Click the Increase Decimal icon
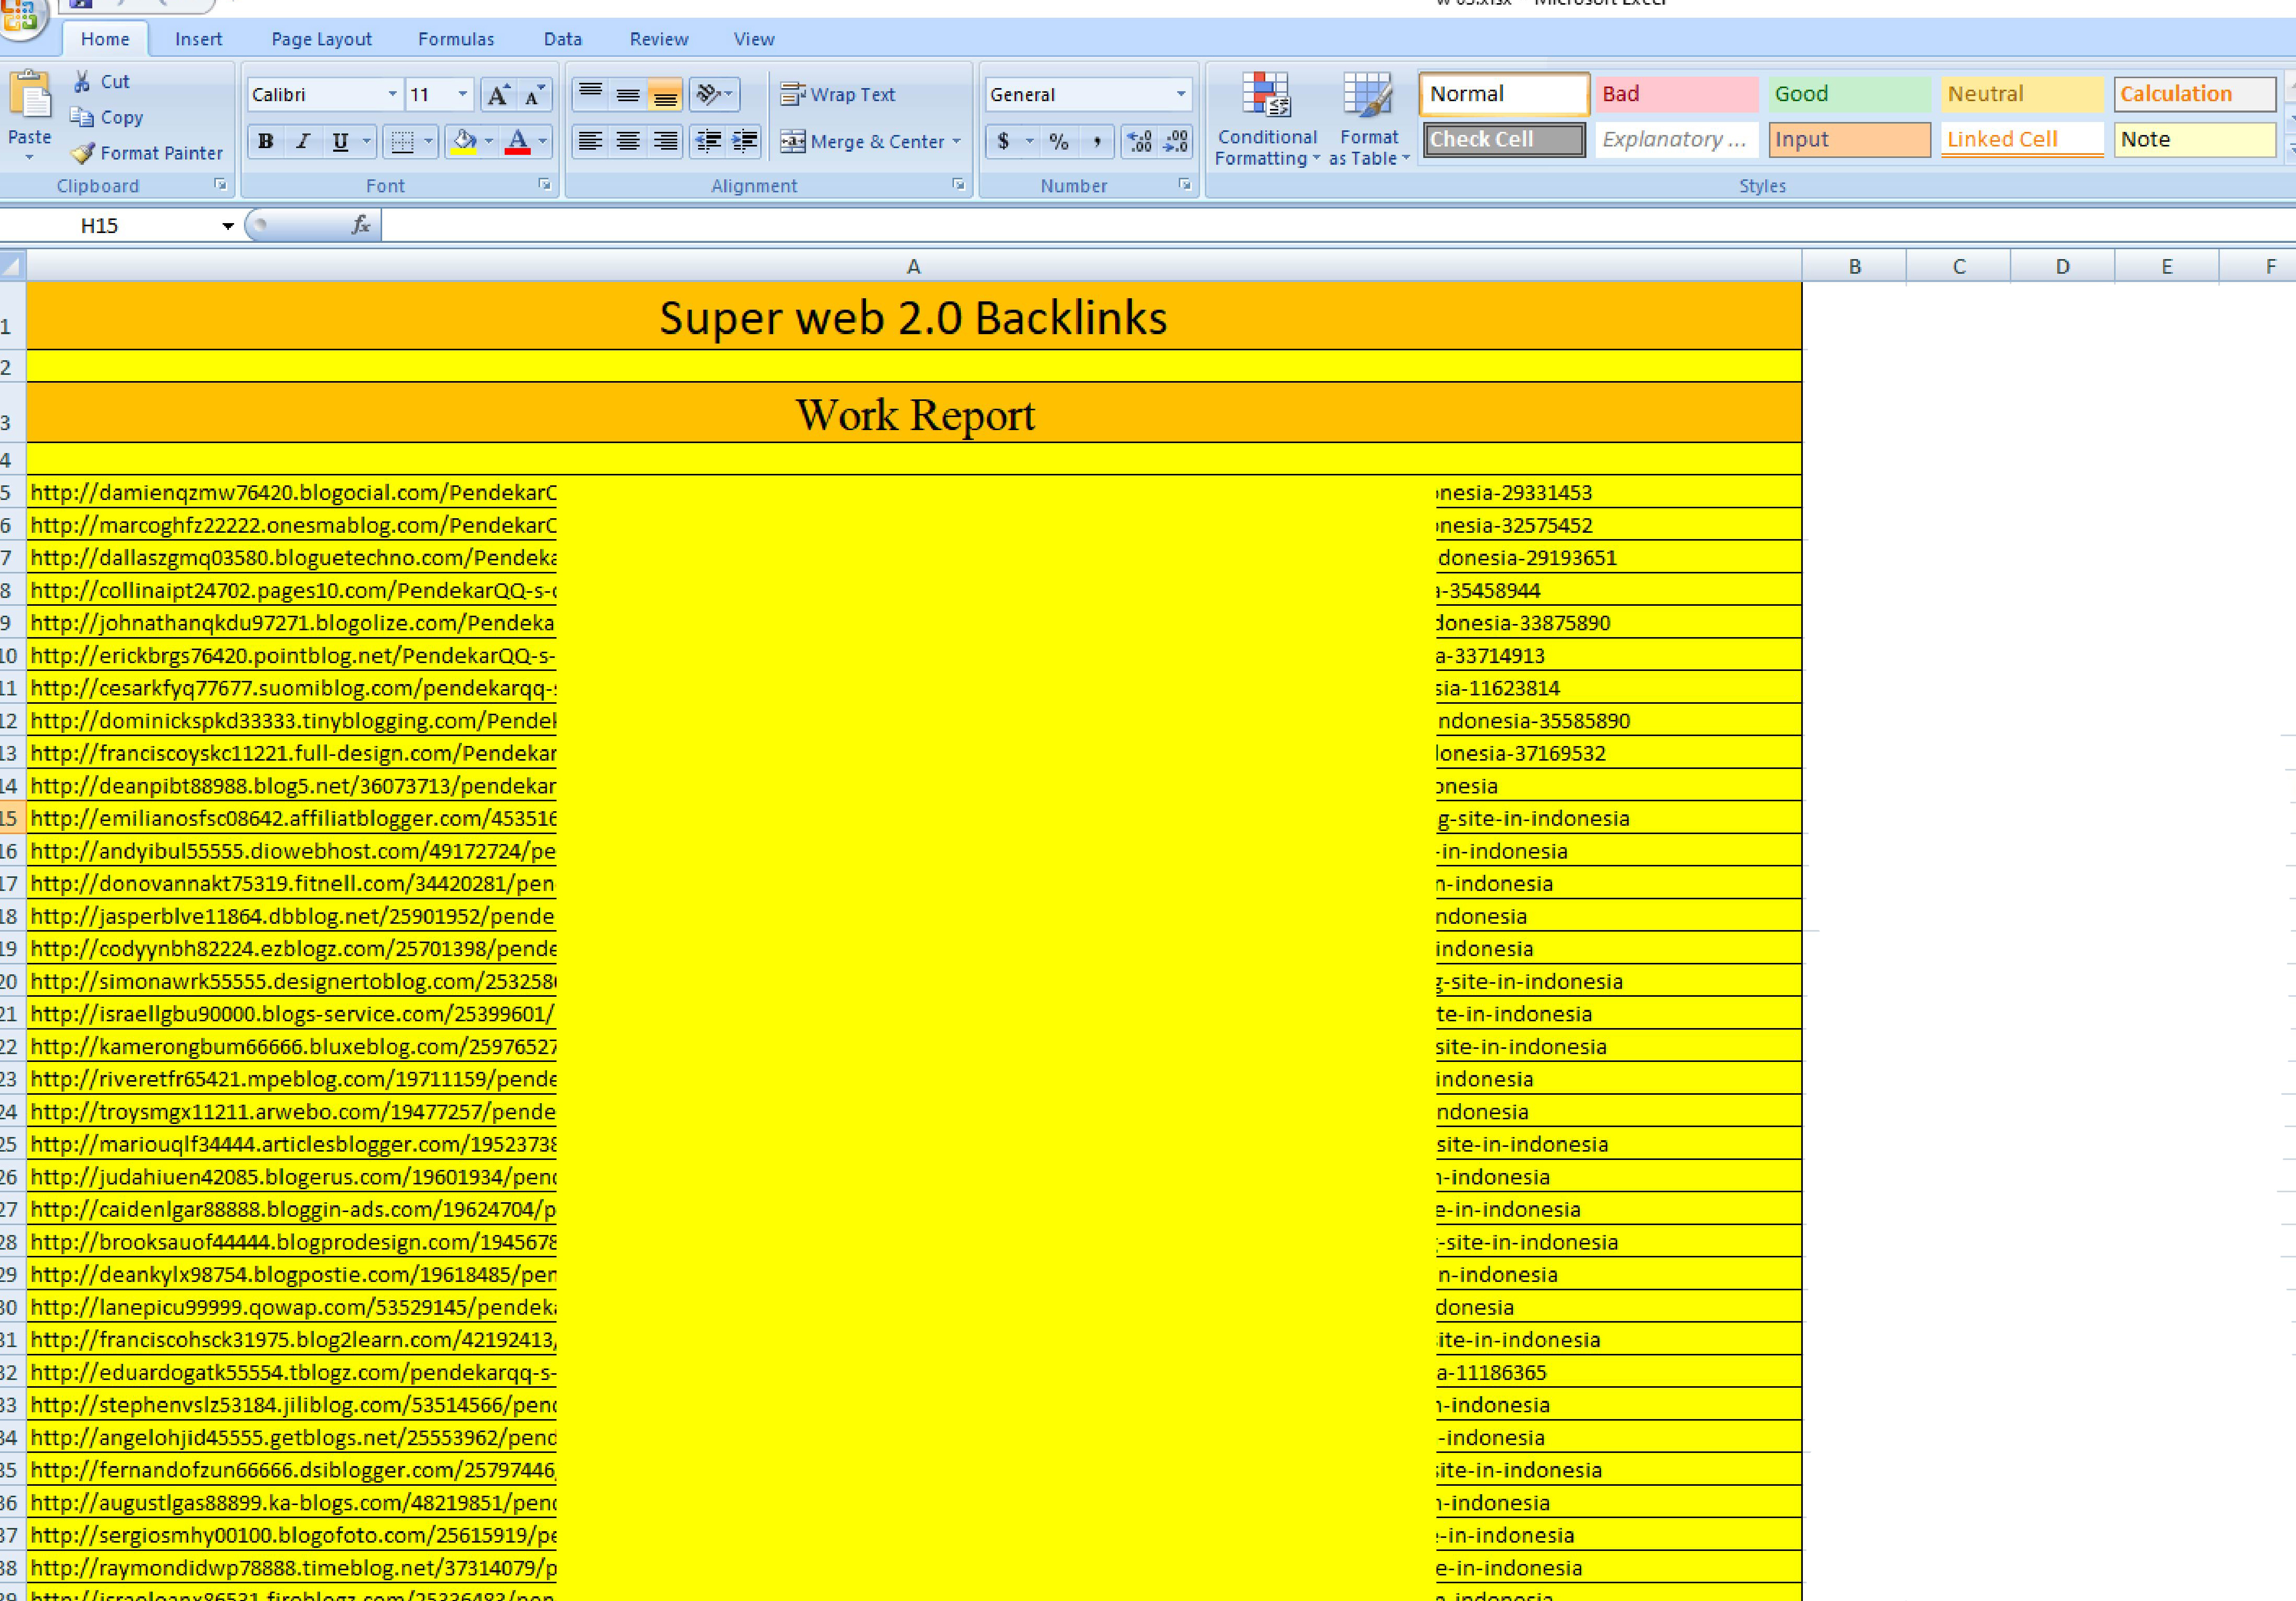Viewport: 2296px width, 1601px height. [1138, 141]
